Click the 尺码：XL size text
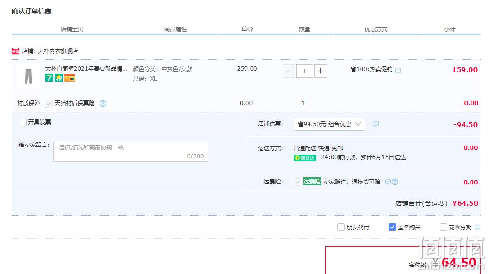The image size is (489, 274). (x=145, y=79)
